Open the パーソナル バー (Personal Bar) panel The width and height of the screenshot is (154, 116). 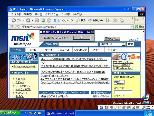(x=64, y=20)
